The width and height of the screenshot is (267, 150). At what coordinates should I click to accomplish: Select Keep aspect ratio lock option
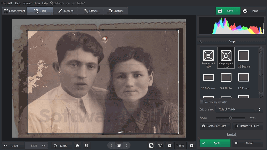(226, 56)
